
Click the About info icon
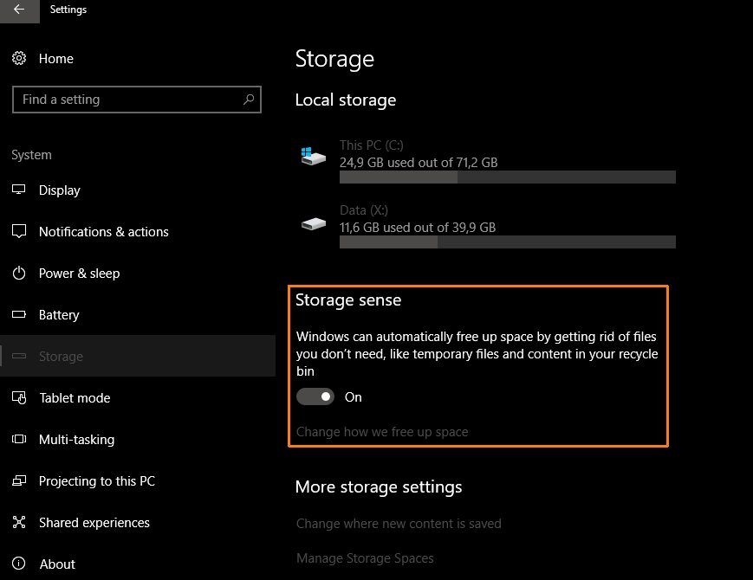(x=19, y=564)
